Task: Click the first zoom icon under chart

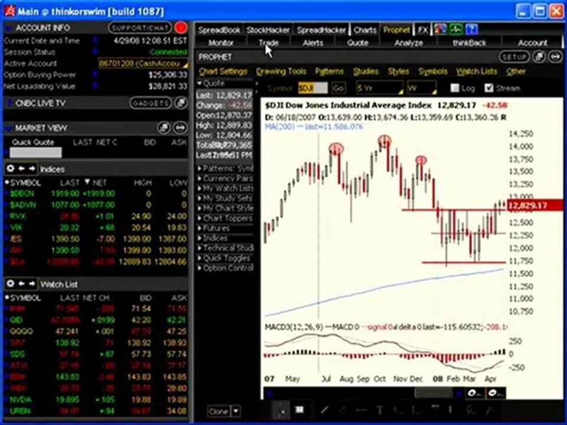Action: pyautogui.click(x=475, y=393)
